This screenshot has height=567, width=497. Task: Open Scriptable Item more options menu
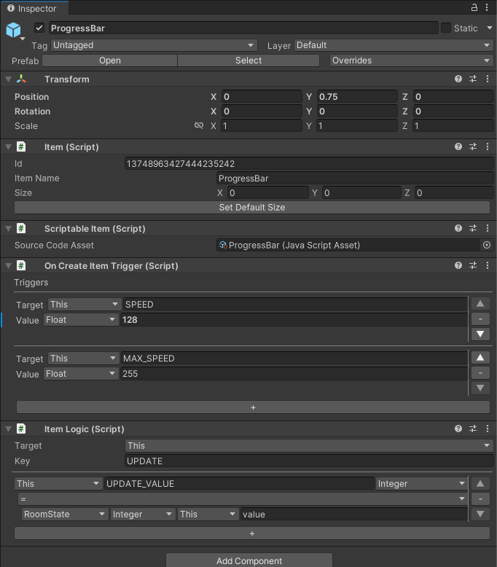point(488,228)
